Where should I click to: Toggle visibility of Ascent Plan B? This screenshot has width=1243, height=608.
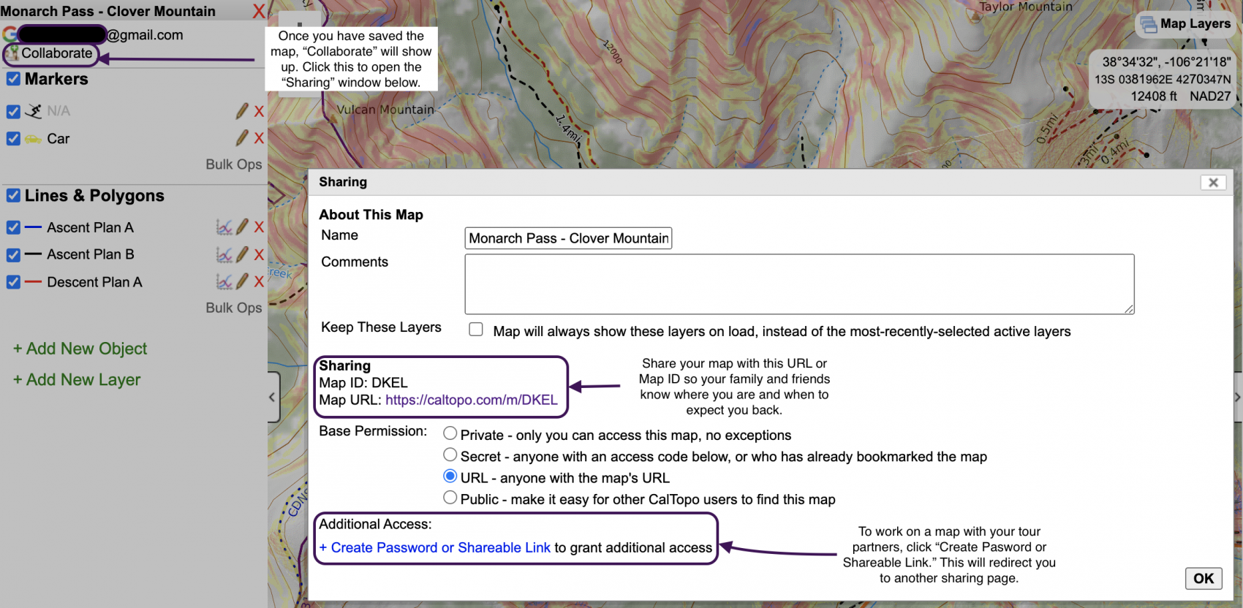(x=13, y=255)
